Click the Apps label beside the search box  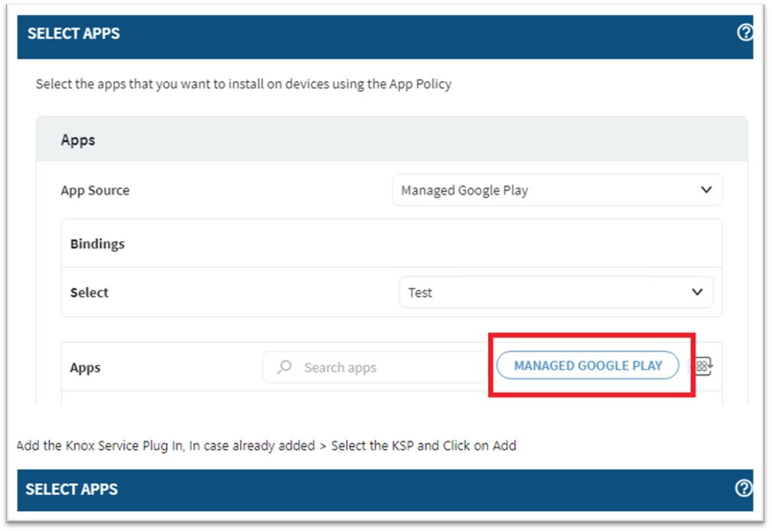[x=85, y=368]
